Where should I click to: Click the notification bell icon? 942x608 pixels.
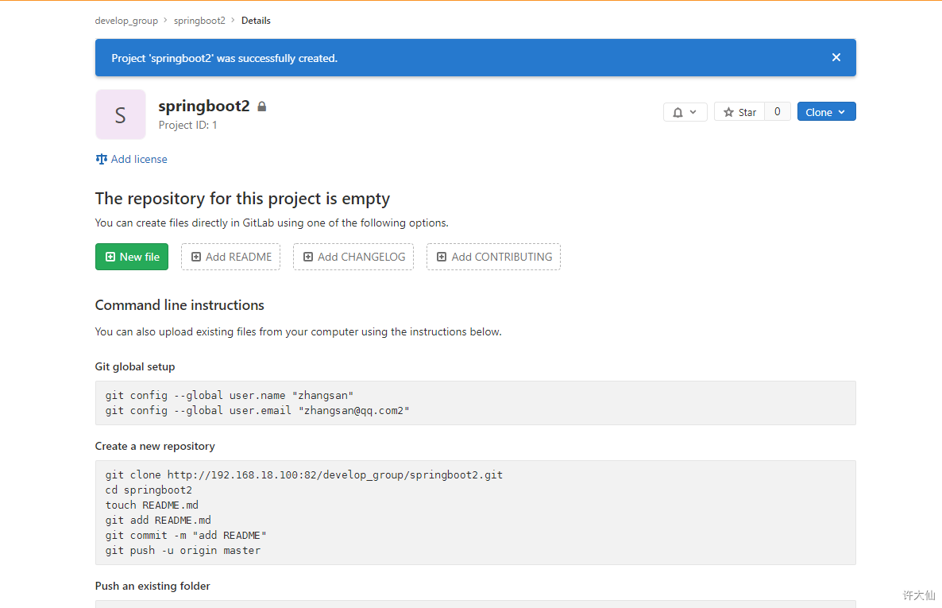tap(678, 113)
